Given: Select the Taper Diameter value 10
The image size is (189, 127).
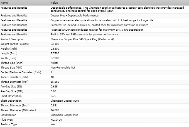Looking at the screenshot, I should pyautogui.click(x=52, y=77).
